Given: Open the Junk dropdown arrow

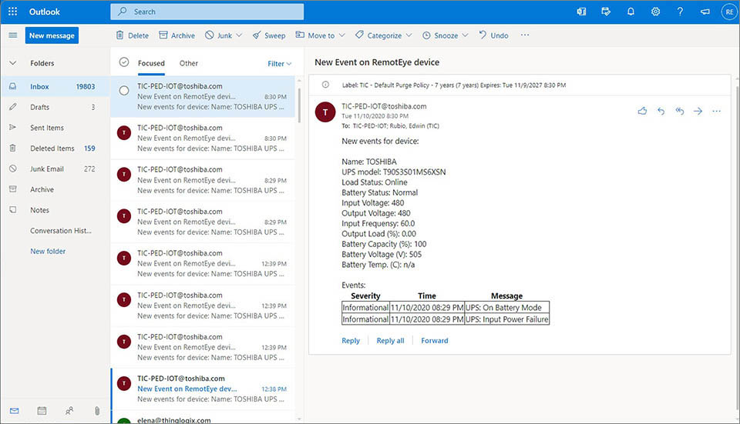Looking at the screenshot, I should point(239,35).
